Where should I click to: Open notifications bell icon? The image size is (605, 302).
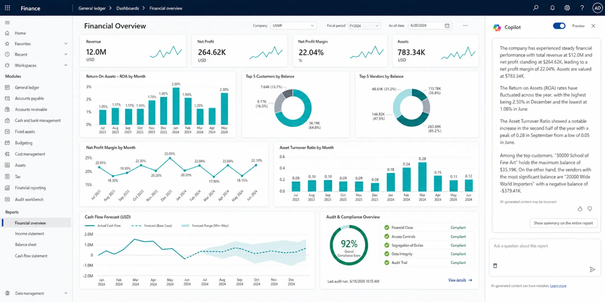pyautogui.click(x=552, y=8)
